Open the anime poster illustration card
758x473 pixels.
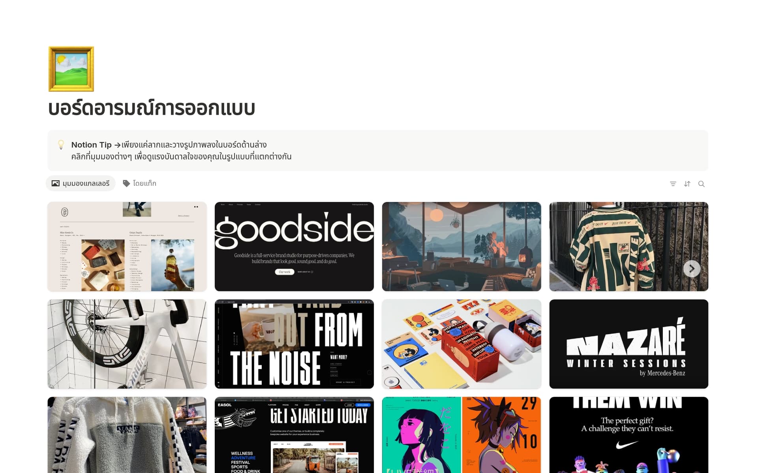coord(462,435)
